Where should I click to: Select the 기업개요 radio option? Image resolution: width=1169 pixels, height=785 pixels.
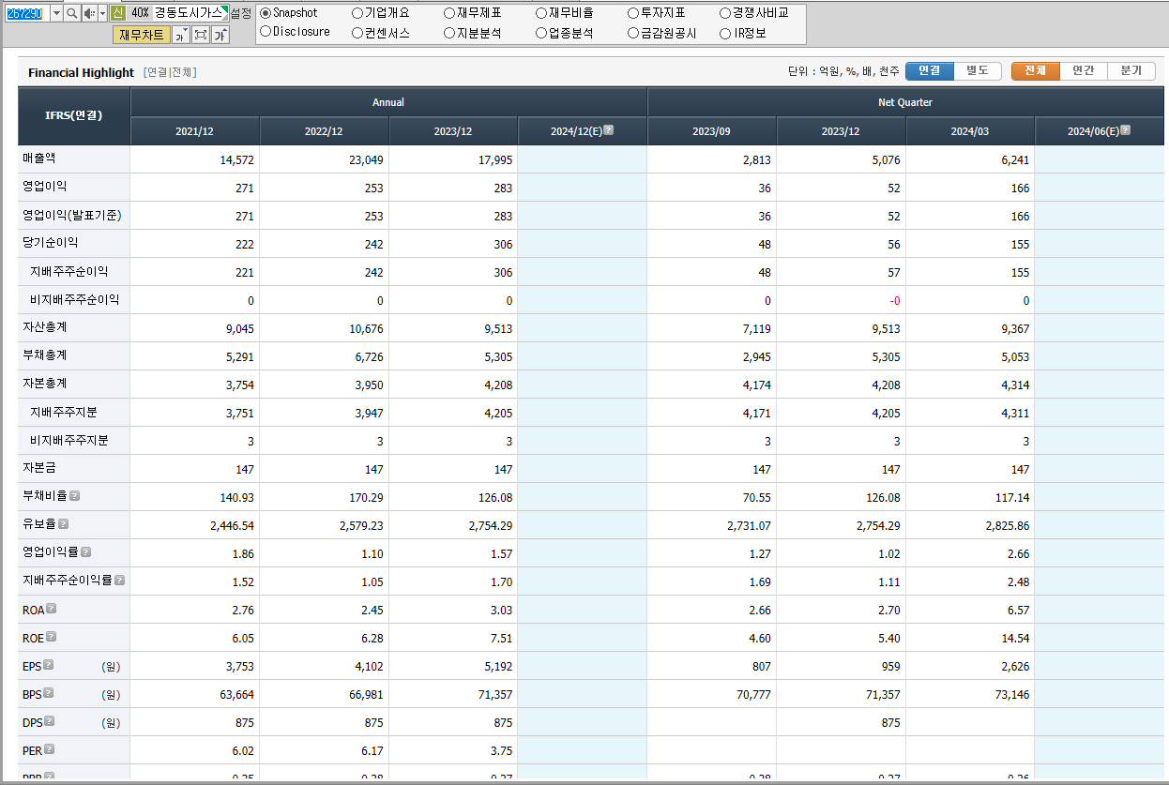pos(357,13)
